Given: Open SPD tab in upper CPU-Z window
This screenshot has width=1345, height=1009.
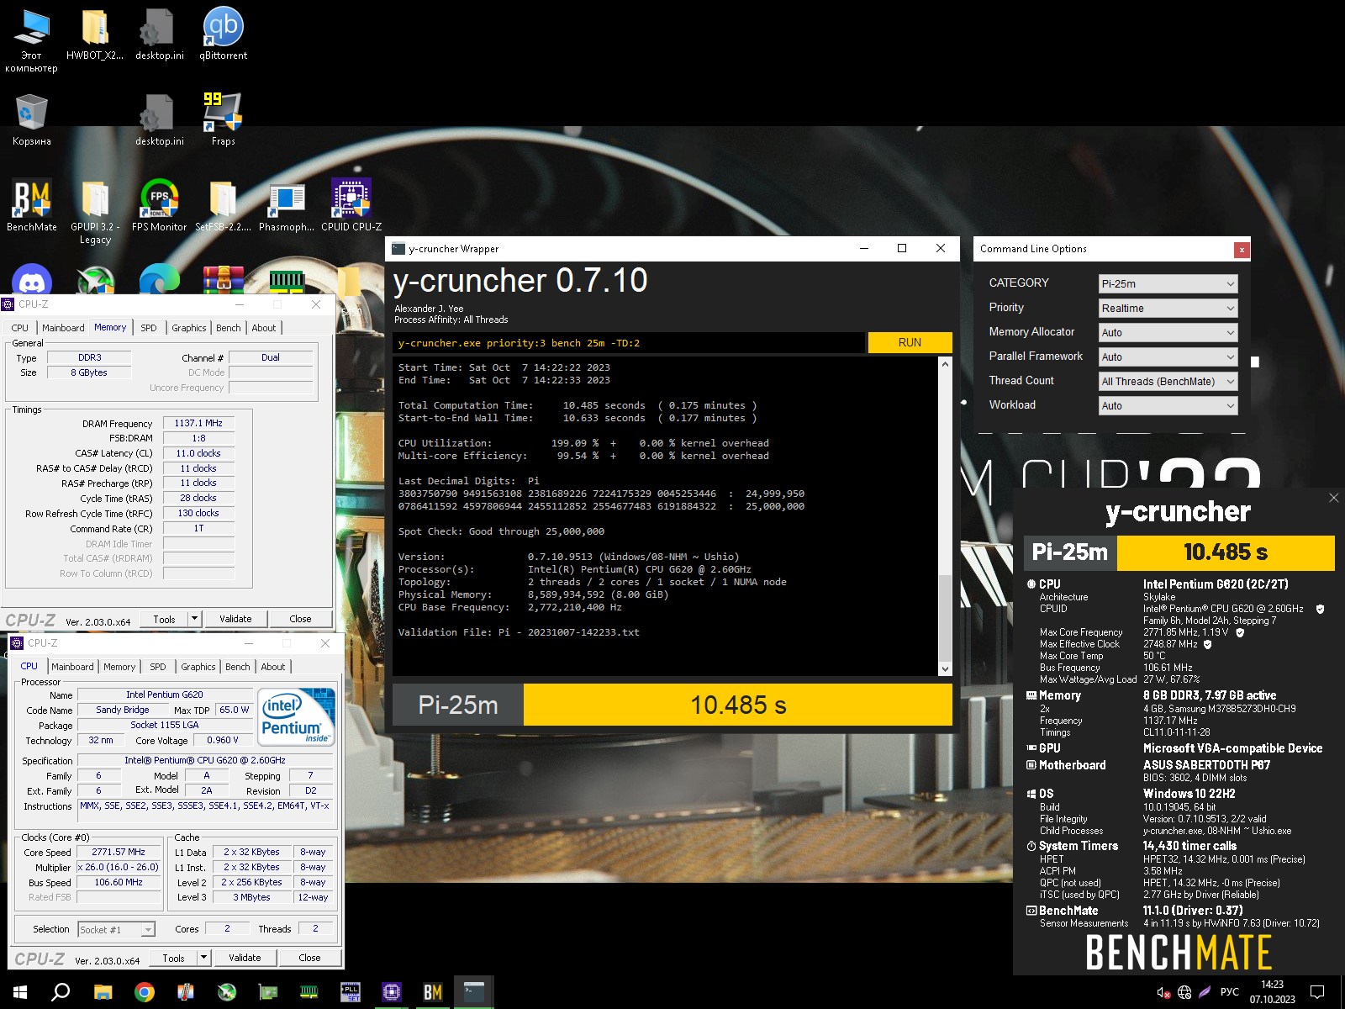Looking at the screenshot, I should pyautogui.click(x=149, y=328).
